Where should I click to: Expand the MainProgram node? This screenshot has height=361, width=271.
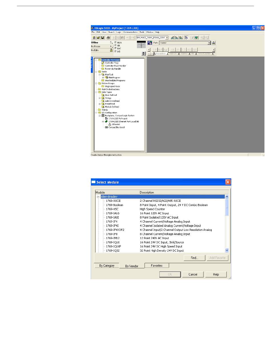point(103,77)
